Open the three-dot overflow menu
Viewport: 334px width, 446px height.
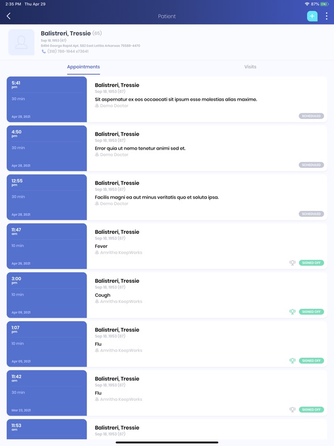pyautogui.click(x=326, y=16)
